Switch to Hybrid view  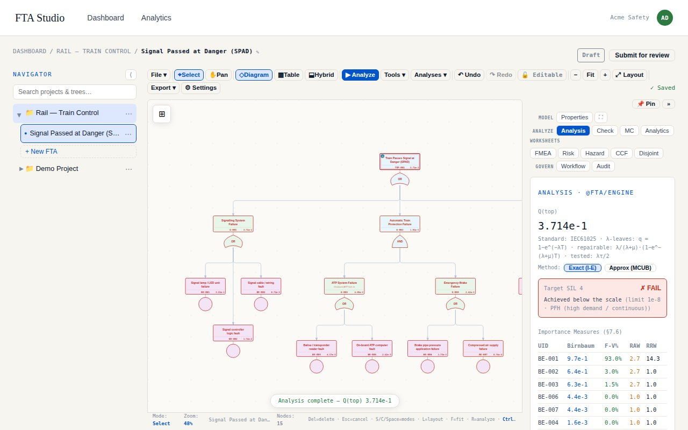pyautogui.click(x=321, y=75)
